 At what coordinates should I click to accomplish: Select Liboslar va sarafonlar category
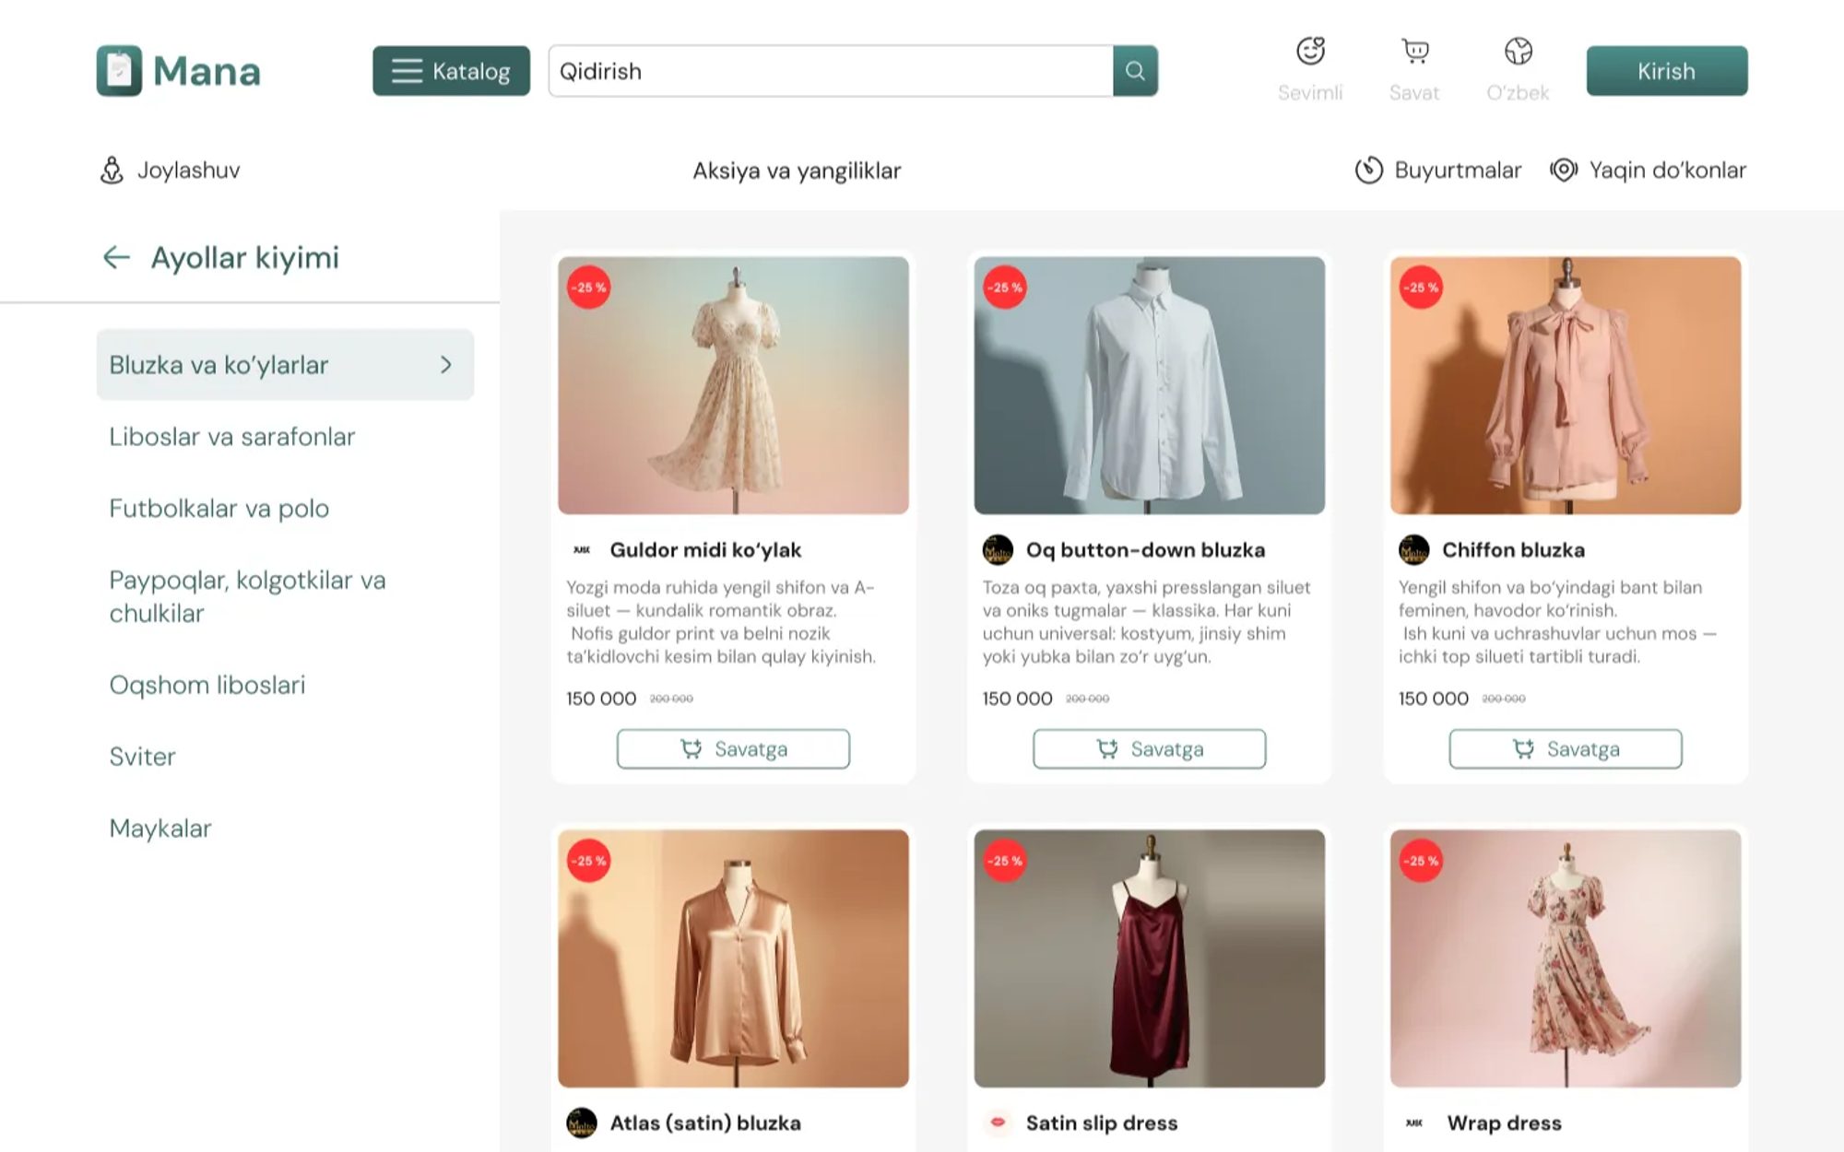[x=231, y=437]
